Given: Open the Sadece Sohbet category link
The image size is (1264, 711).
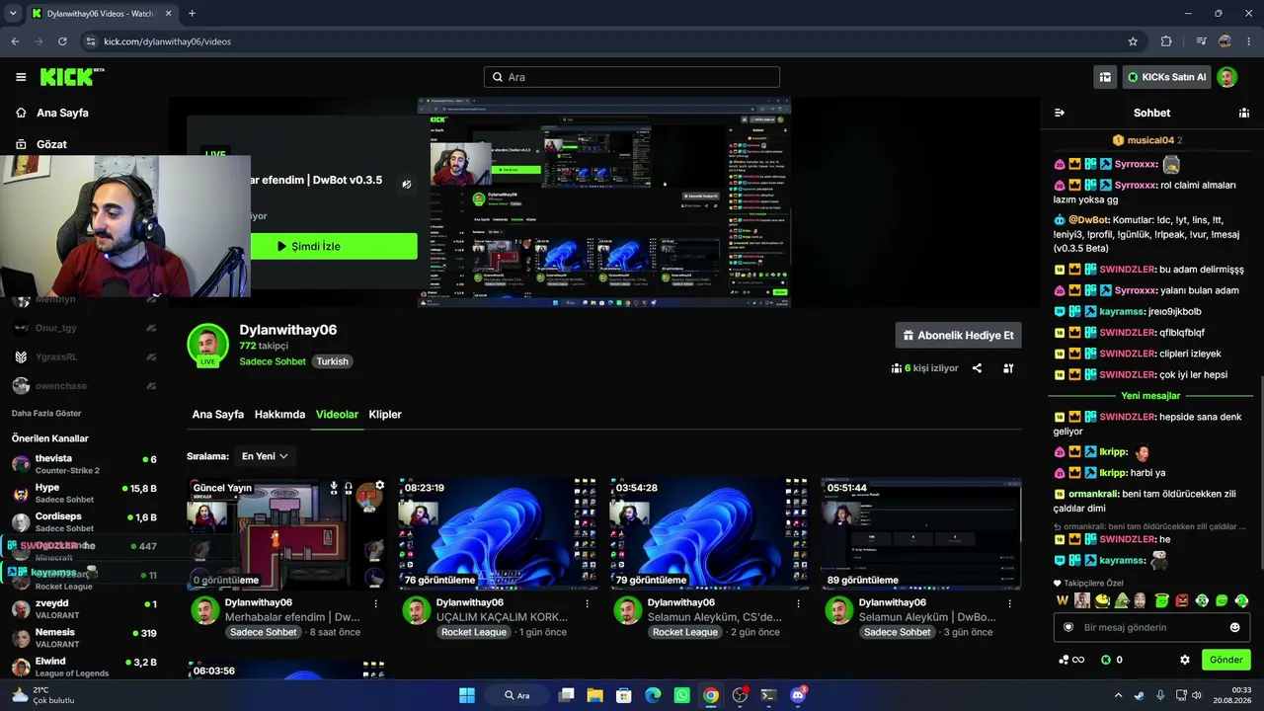Looking at the screenshot, I should pyautogui.click(x=273, y=361).
